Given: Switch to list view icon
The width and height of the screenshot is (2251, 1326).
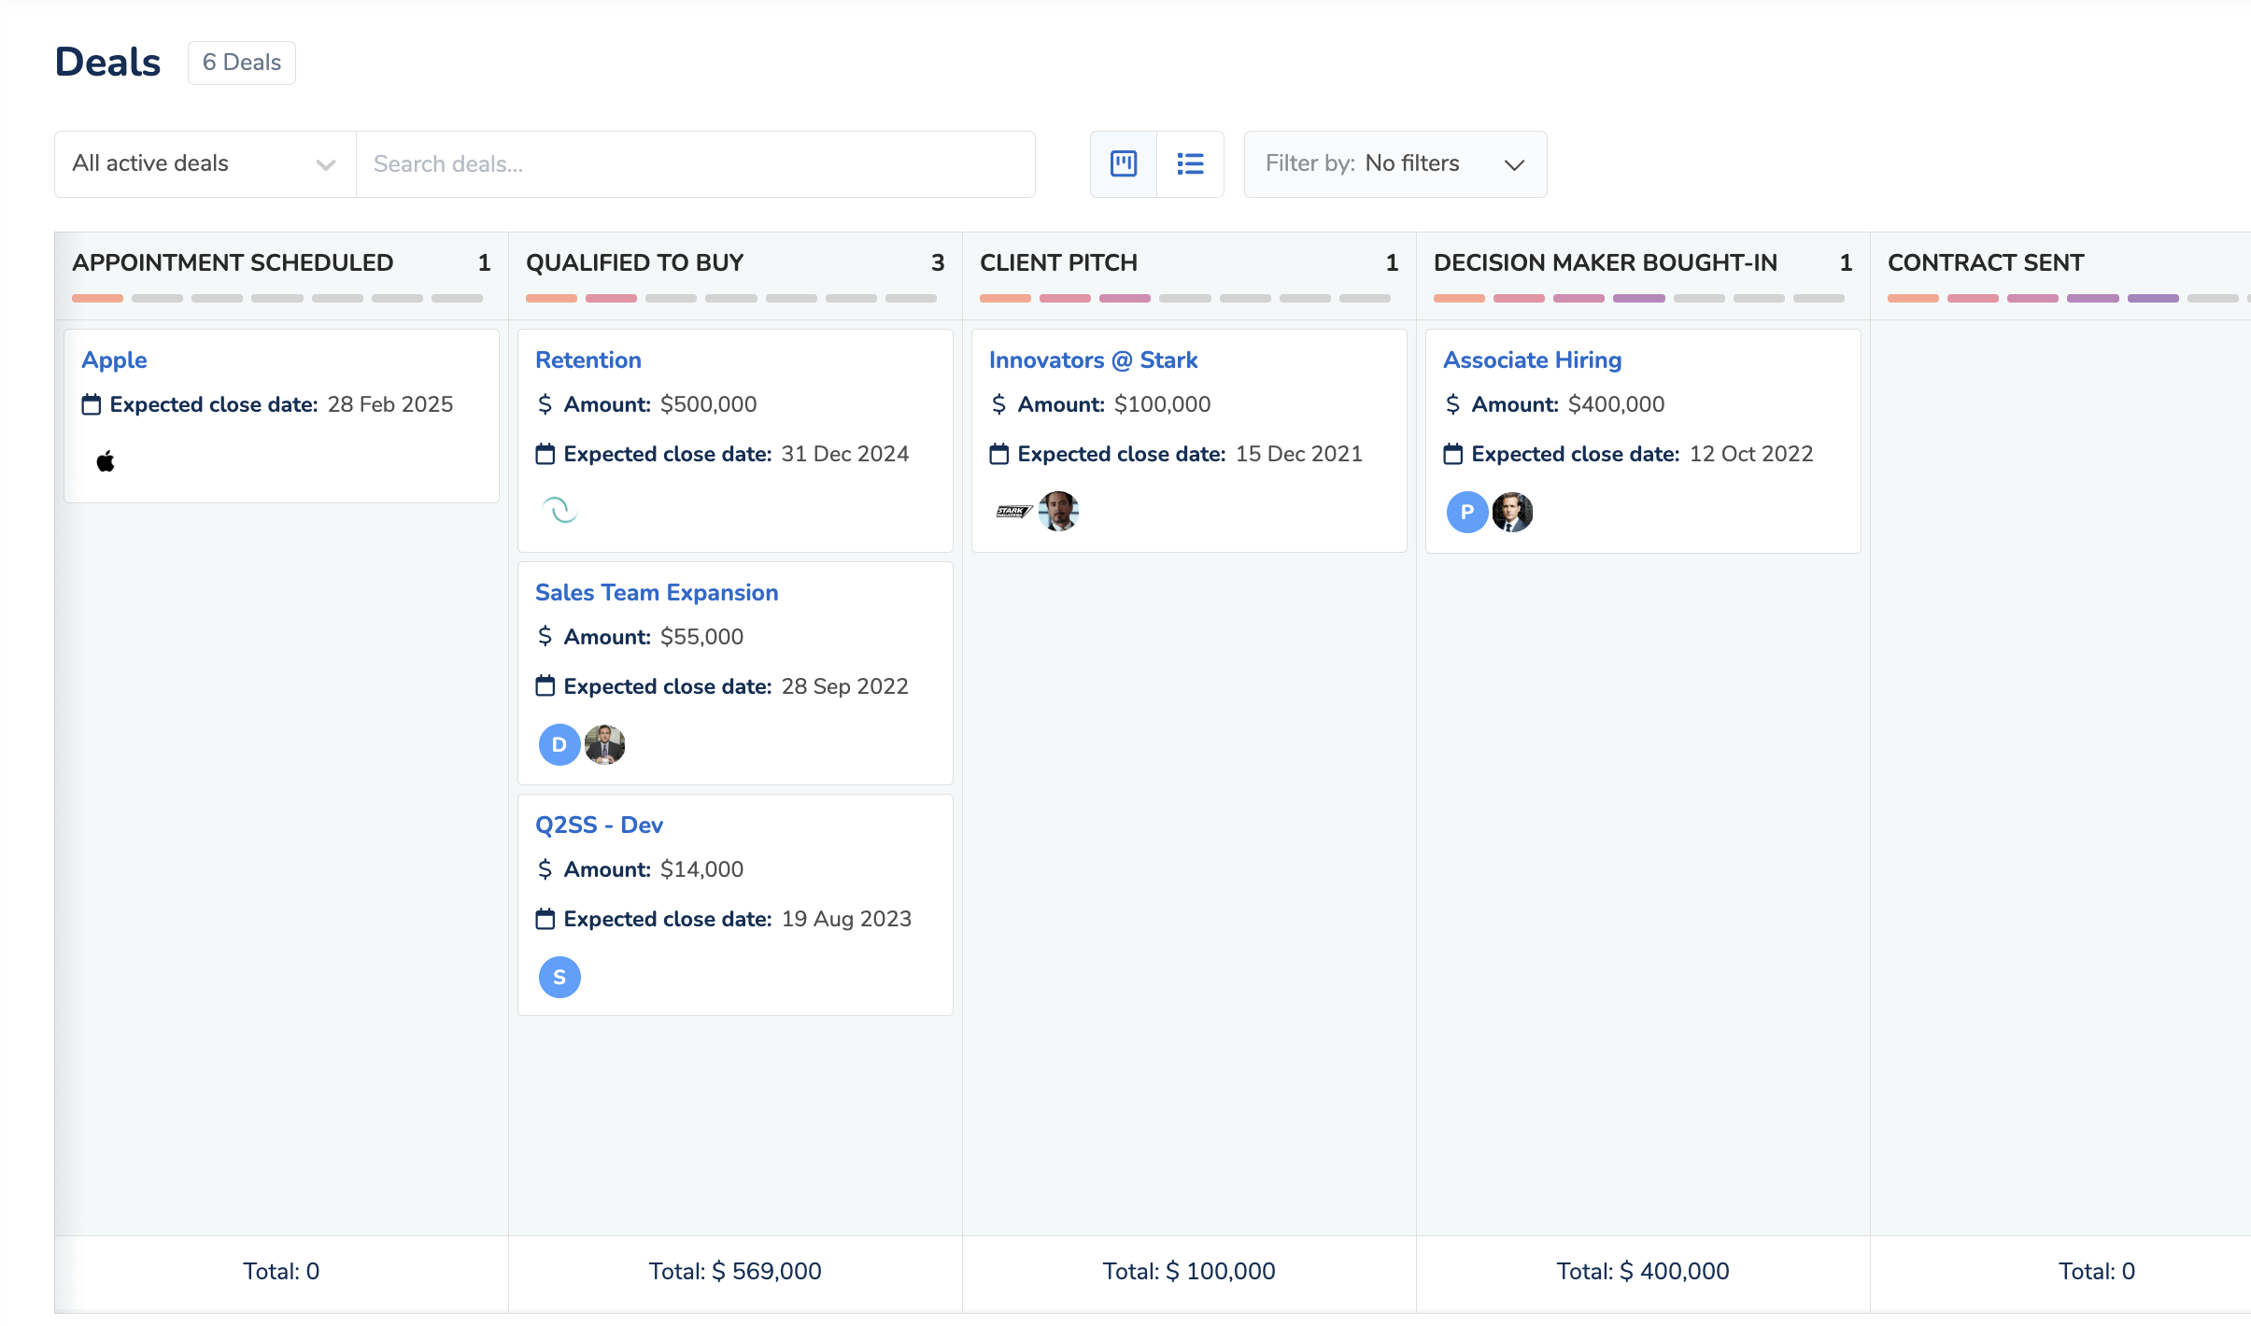Looking at the screenshot, I should click(x=1190, y=163).
